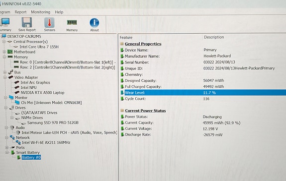Image resolution: width=286 pixels, height=181 pixels.
Task: Open the Report menu
Action: [20, 12]
